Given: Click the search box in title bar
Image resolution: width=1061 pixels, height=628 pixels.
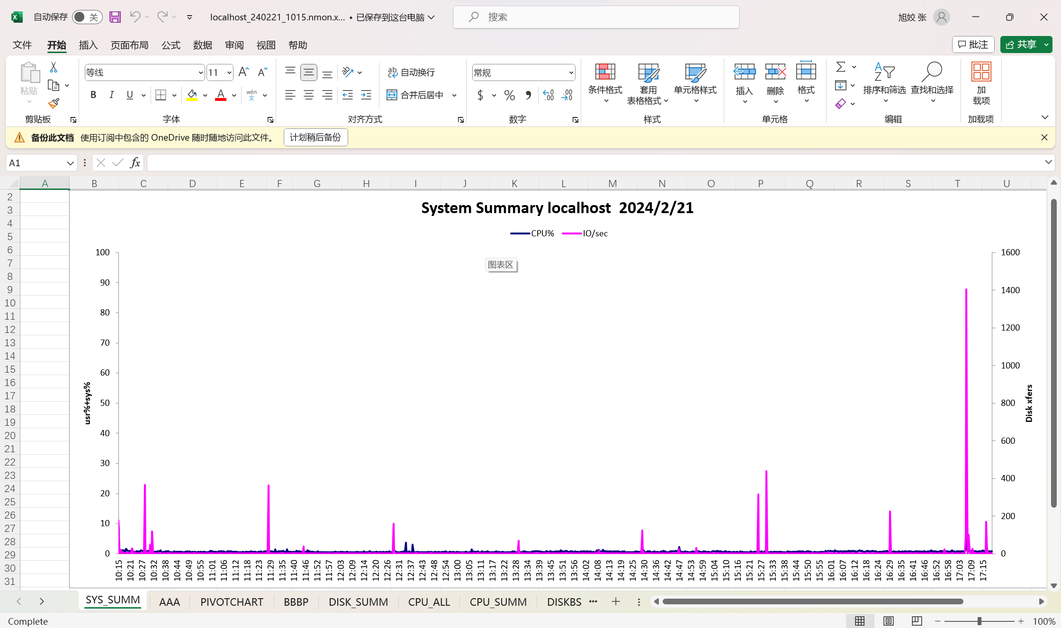Looking at the screenshot, I should tap(596, 17).
